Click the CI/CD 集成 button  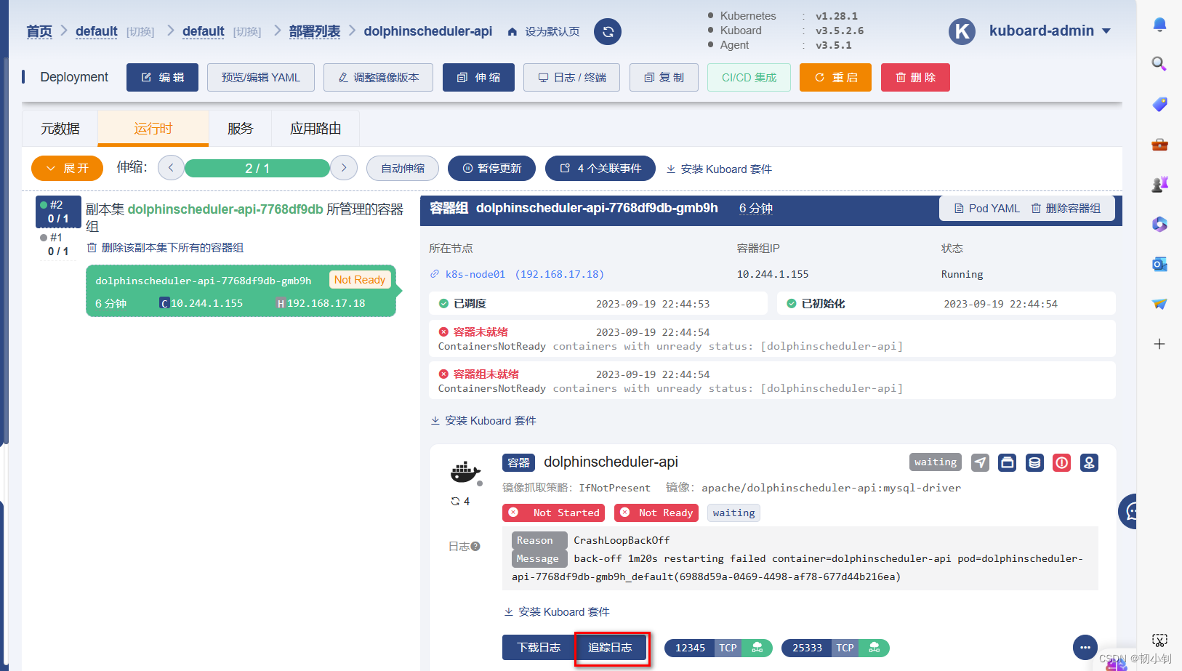(x=749, y=77)
